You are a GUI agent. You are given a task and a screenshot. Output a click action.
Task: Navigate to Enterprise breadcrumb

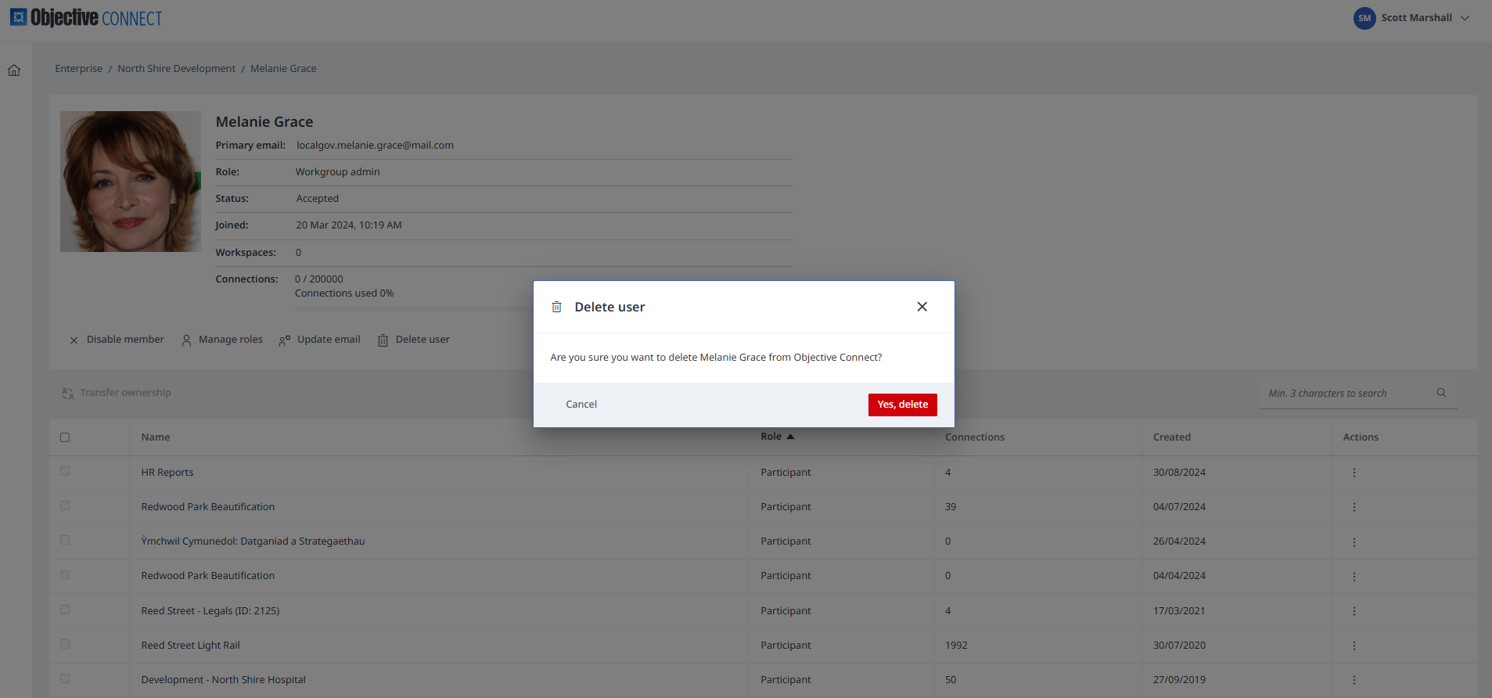(78, 69)
